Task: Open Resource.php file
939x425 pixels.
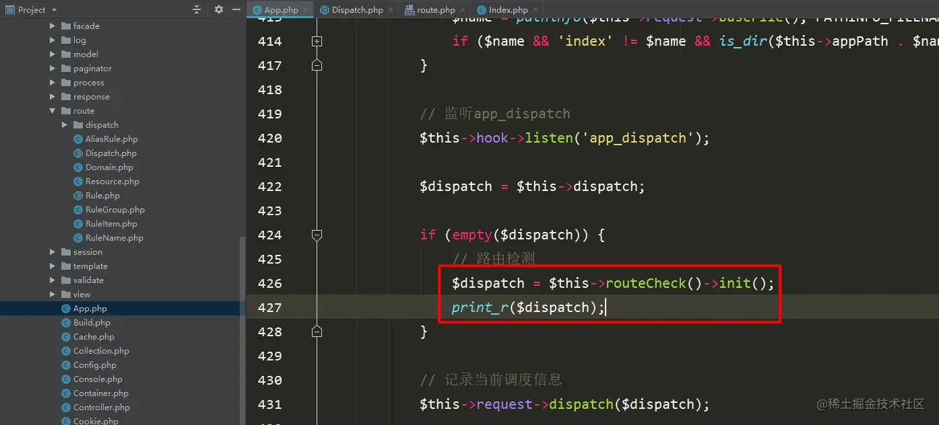Action: pos(112,182)
